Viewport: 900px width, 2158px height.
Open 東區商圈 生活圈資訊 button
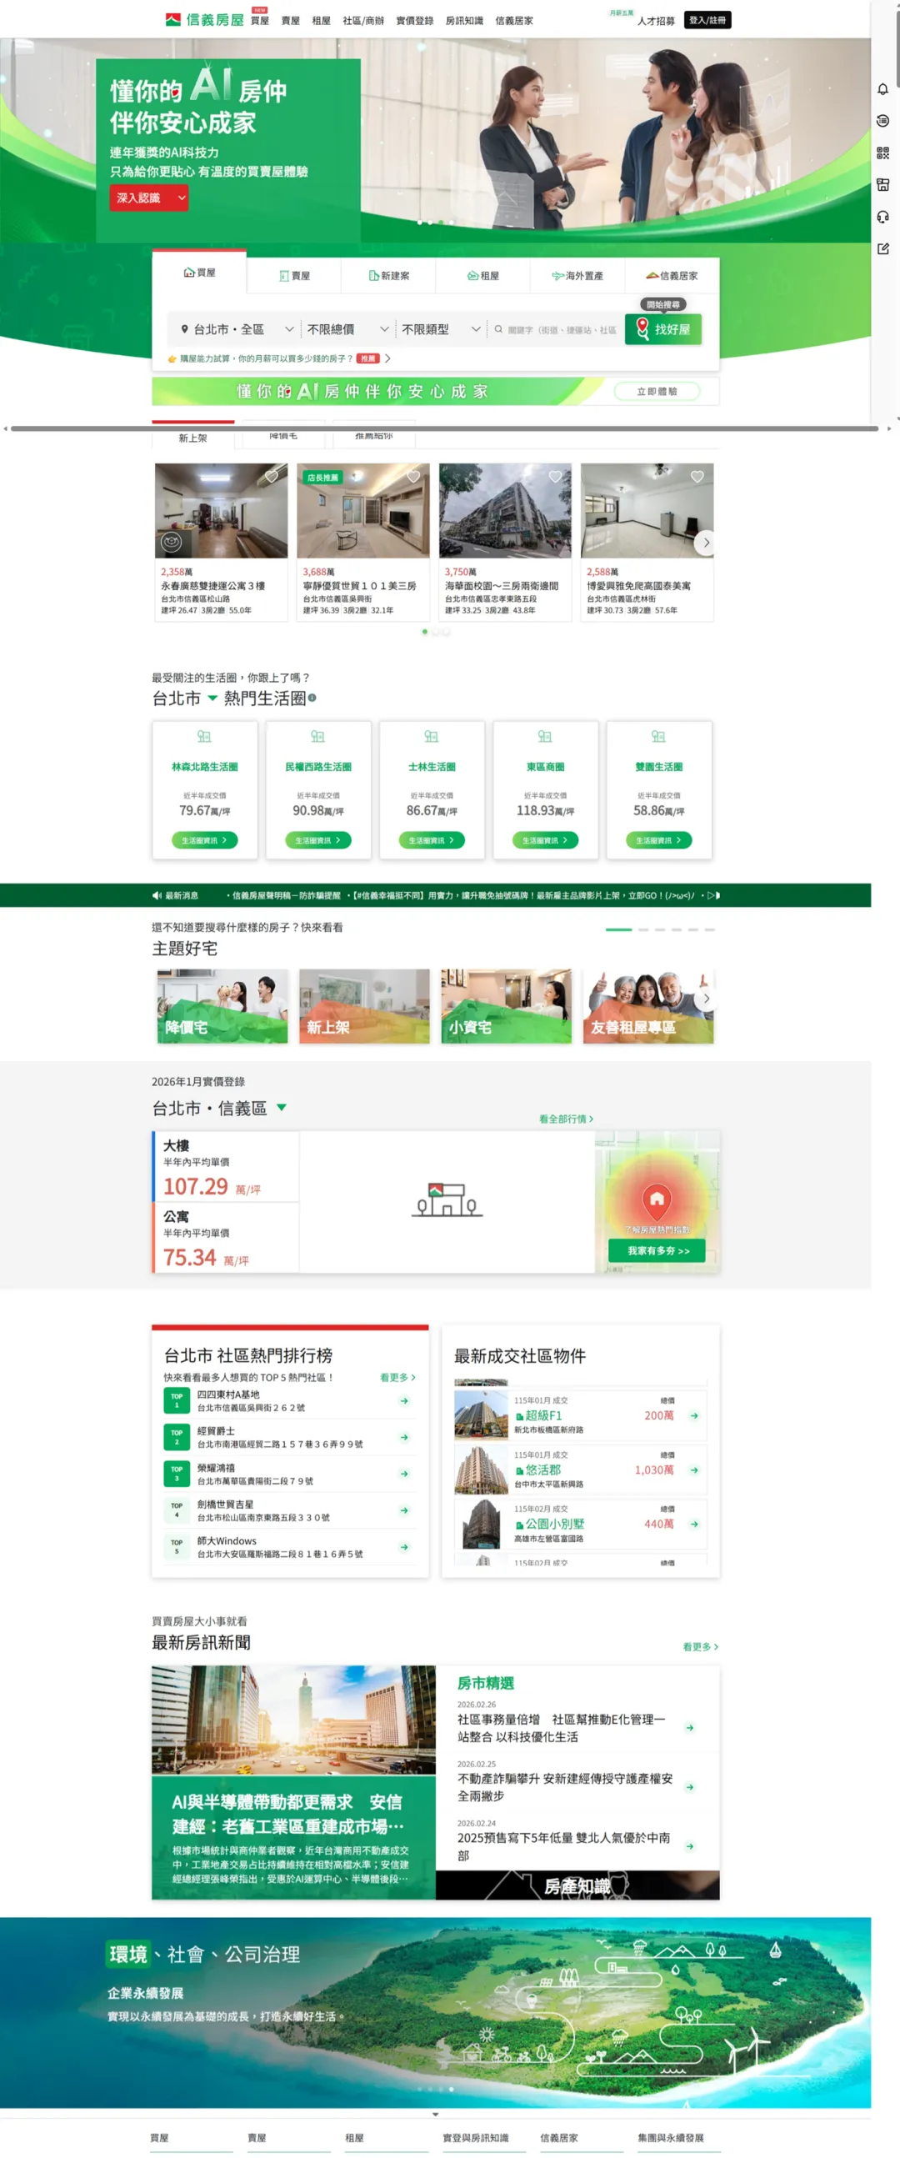tap(545, 839)
